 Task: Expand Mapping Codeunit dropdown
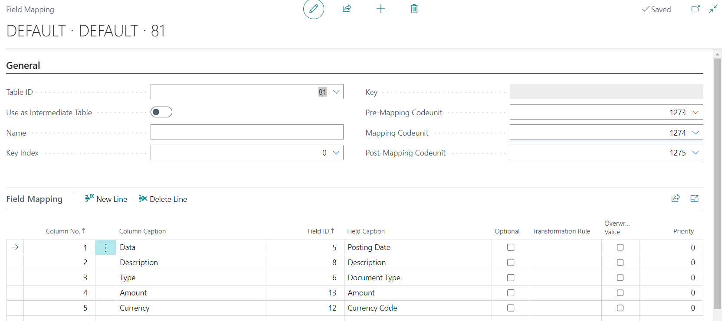[695, 133]
